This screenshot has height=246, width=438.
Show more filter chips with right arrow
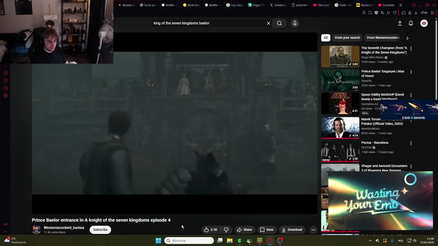(x=407, y=38)
